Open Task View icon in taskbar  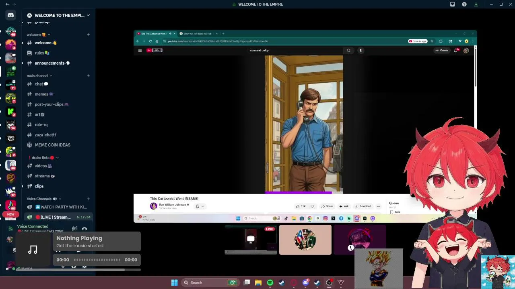(x=247, y=283)
